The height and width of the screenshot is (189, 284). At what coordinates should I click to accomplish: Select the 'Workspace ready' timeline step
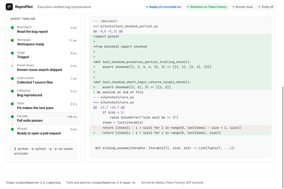43,42
